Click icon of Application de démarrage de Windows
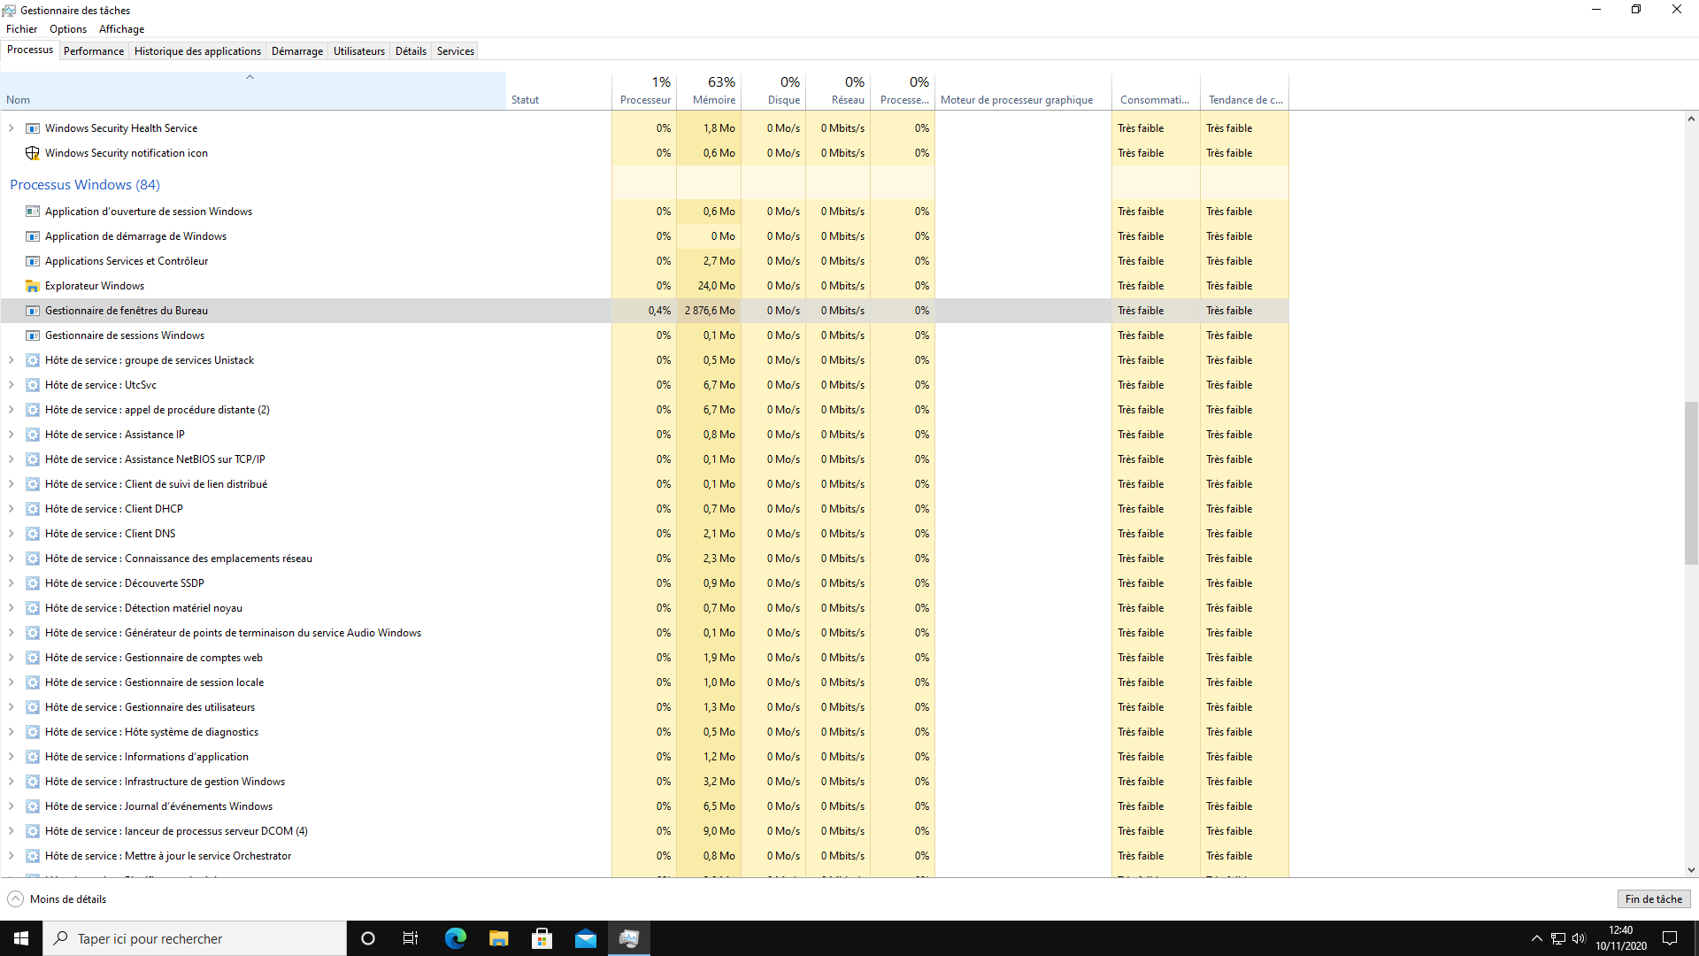Viewport: 1699px width, 956px height. [33, 236]
